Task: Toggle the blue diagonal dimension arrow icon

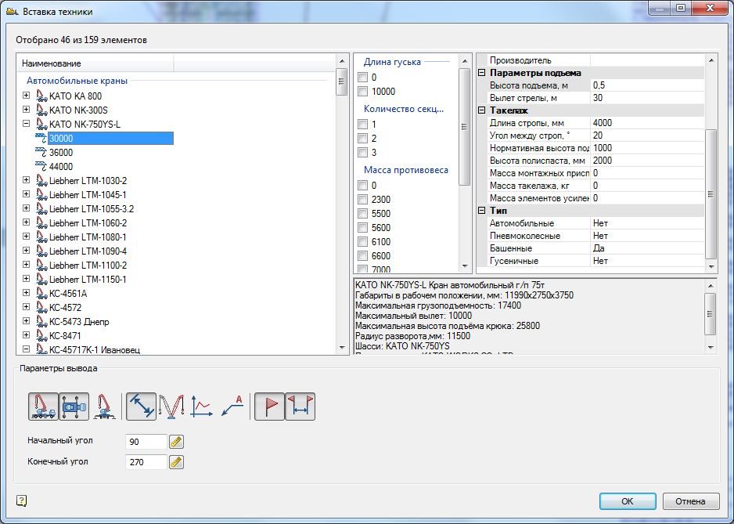Action: coord(142,407)
